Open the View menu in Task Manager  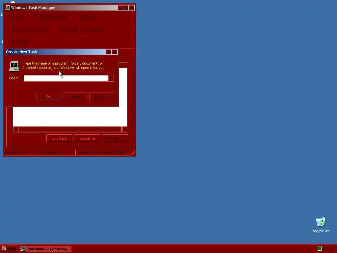pos(88,17)
